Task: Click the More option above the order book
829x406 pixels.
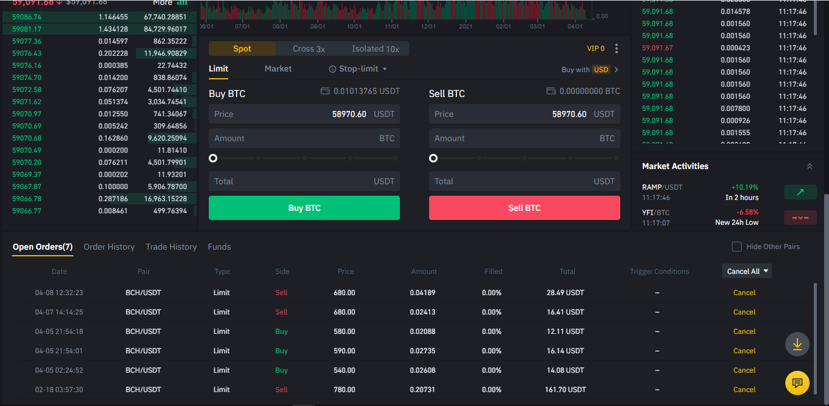Action: [x=163, y=3]
